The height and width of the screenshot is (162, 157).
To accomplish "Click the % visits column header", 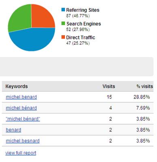I will (145, 86).
